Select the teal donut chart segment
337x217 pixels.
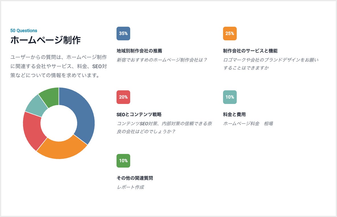35,106
